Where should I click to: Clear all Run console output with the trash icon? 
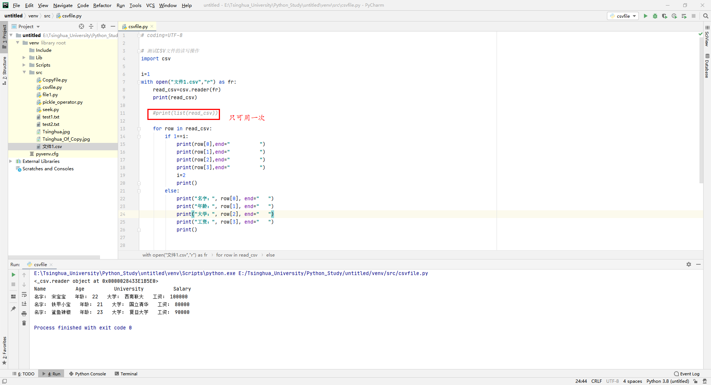(24, 323)
